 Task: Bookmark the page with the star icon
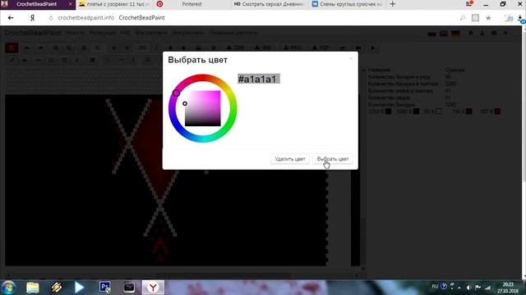click(x=488, y=18)
